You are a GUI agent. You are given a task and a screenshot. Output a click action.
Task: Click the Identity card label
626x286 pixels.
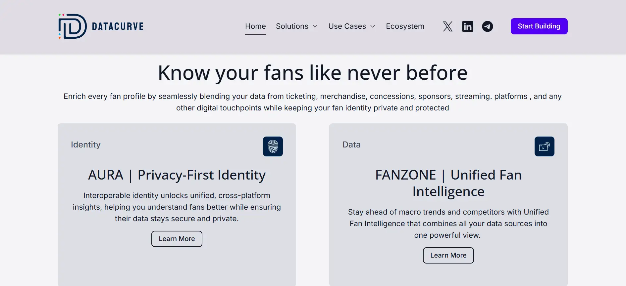point(86,145)
